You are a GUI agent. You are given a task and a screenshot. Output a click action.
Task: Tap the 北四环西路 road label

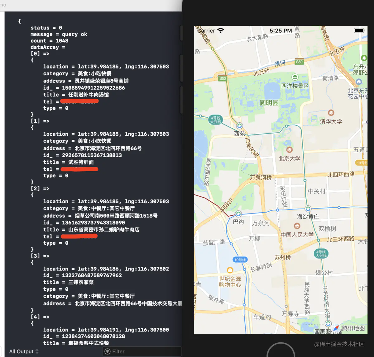click(341, 175)
